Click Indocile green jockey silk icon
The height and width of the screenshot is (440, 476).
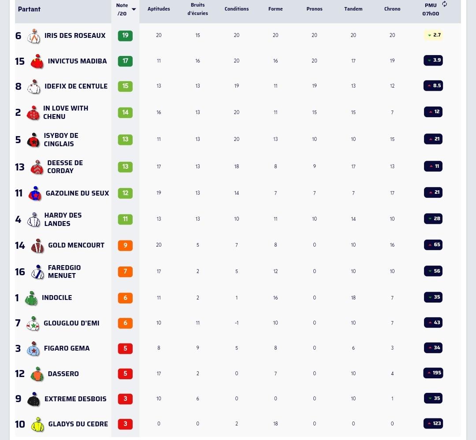[x=31, y=298]
